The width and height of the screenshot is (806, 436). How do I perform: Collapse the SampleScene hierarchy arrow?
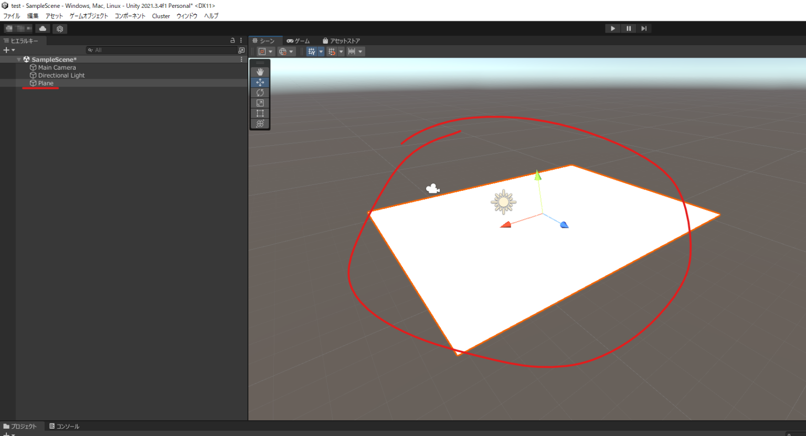(18, 59)
